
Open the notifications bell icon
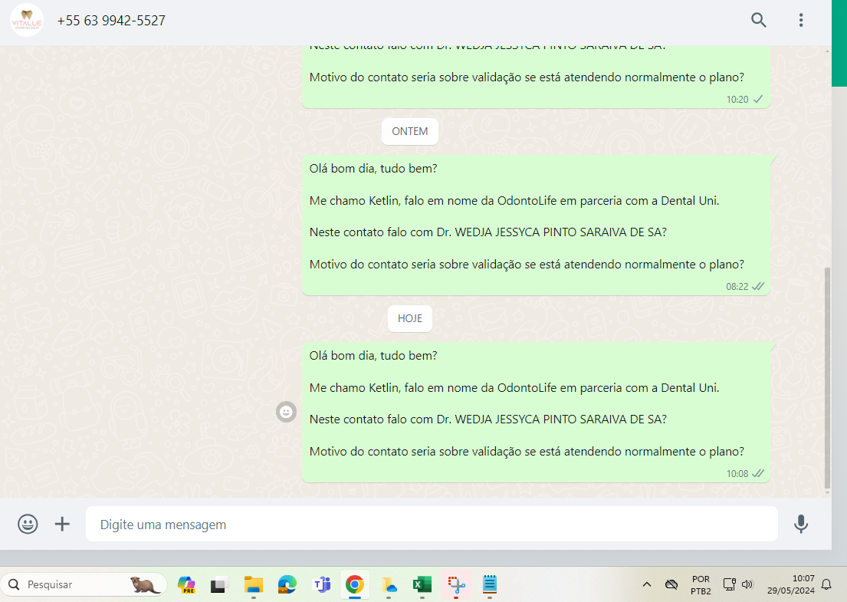point(826,584)
